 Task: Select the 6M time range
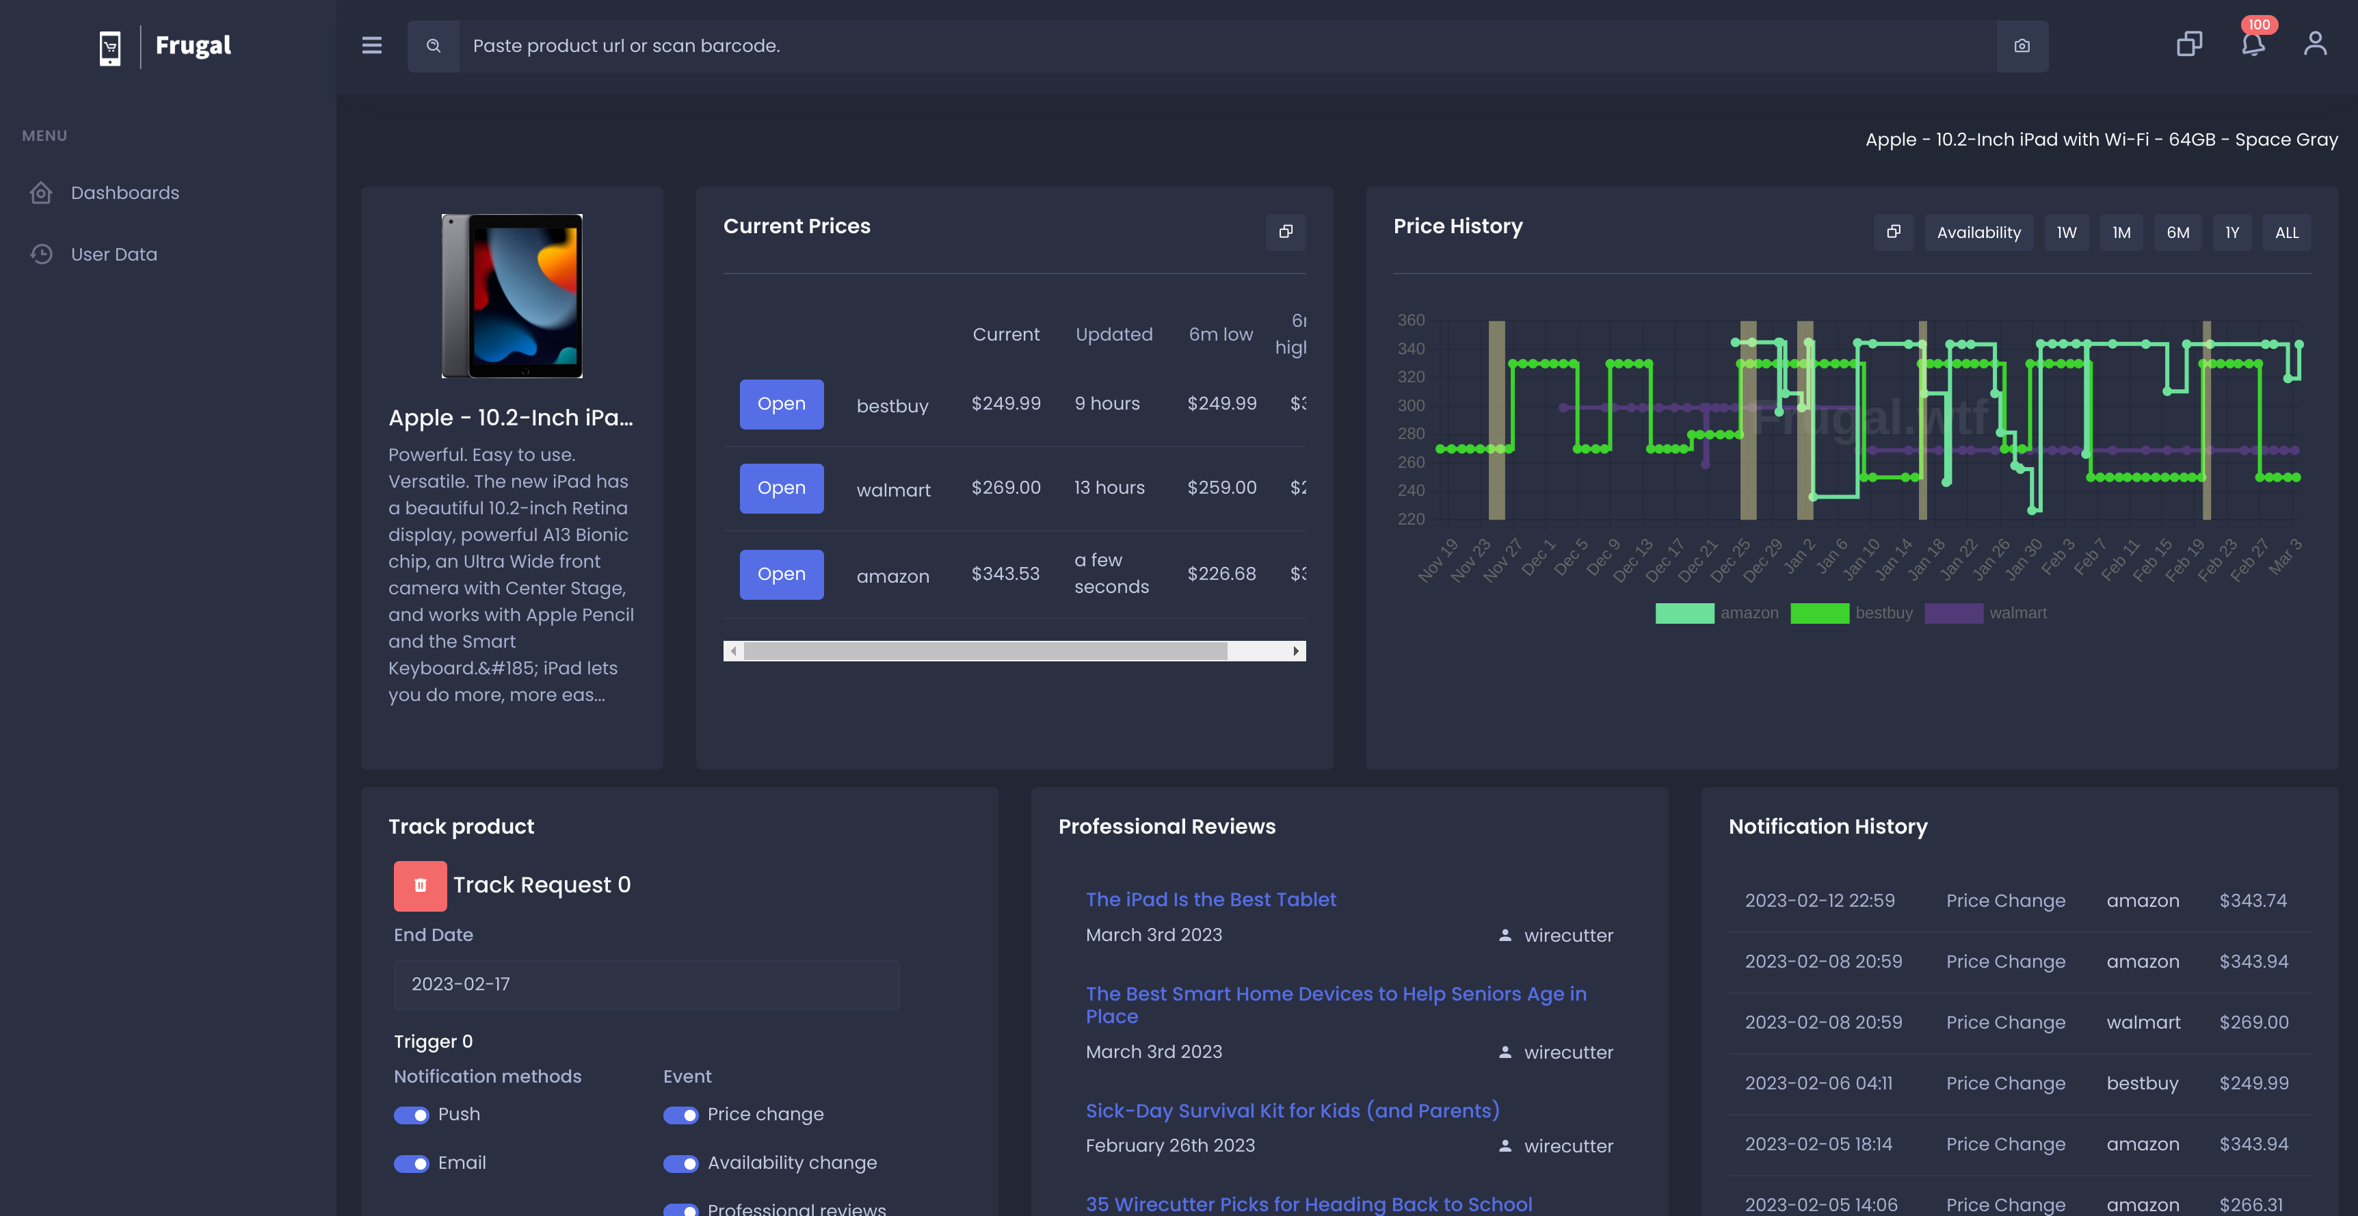pos(2177,233)
